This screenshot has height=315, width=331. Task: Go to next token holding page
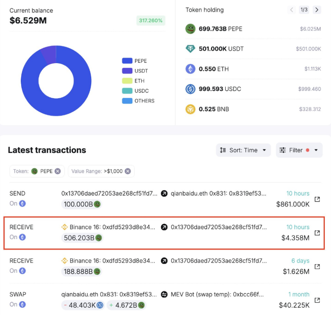pos(317,10)
